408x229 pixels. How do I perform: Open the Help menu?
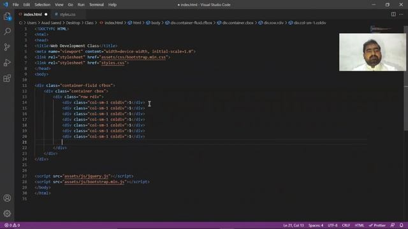pos(112,4)
